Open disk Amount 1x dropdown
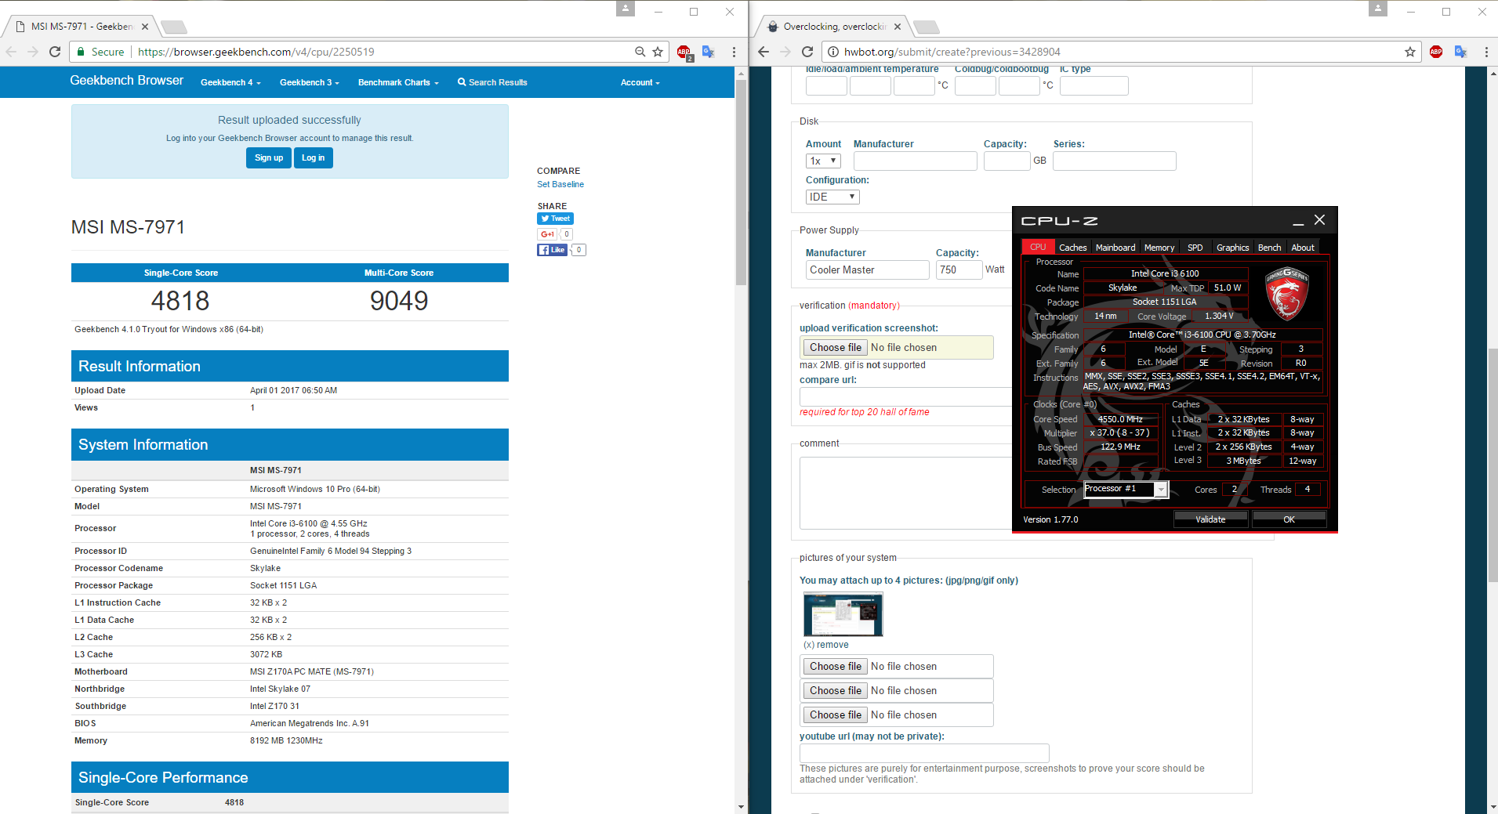Screen dimensions: 1498x814 tap(823, 161)
